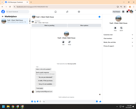Open the emoji picker in message box
This screenshot has height=109, width=136.
(97, 101)
